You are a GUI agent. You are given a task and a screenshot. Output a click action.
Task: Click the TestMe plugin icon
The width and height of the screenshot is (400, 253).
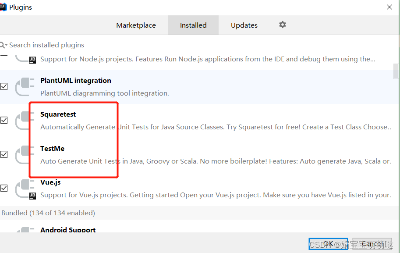tap(25, 155)
